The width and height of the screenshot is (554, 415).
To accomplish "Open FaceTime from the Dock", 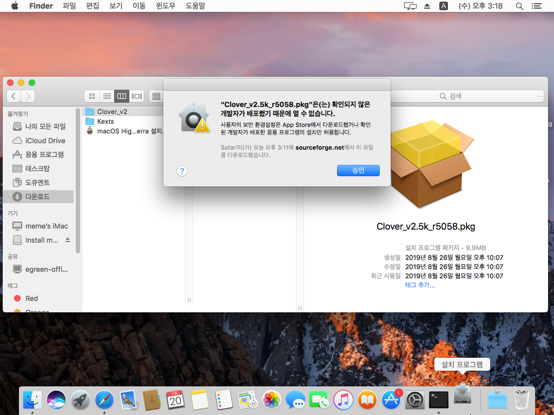I will coord(319,400).
